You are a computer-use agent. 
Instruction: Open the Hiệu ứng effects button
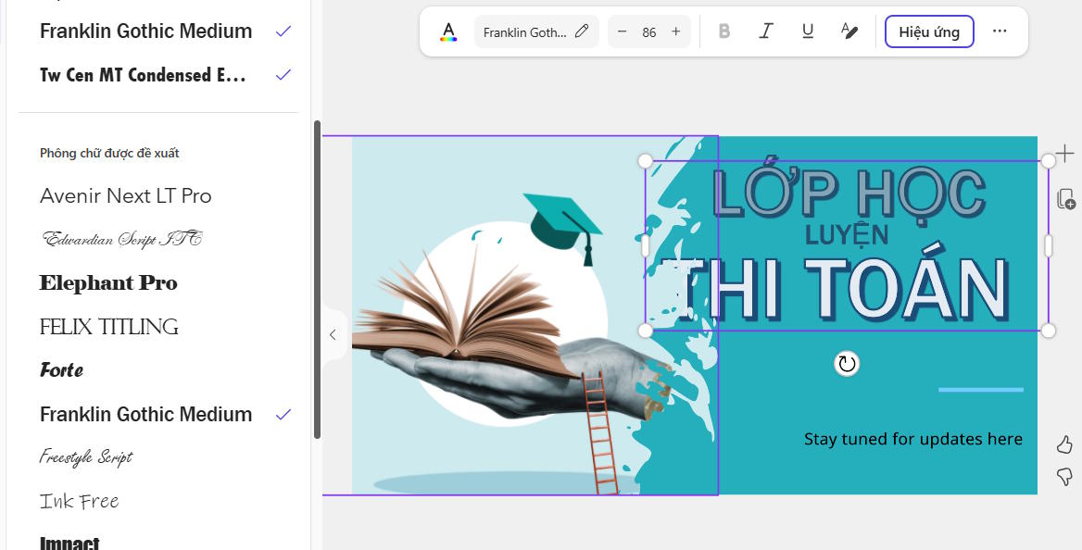click(928, 31)
